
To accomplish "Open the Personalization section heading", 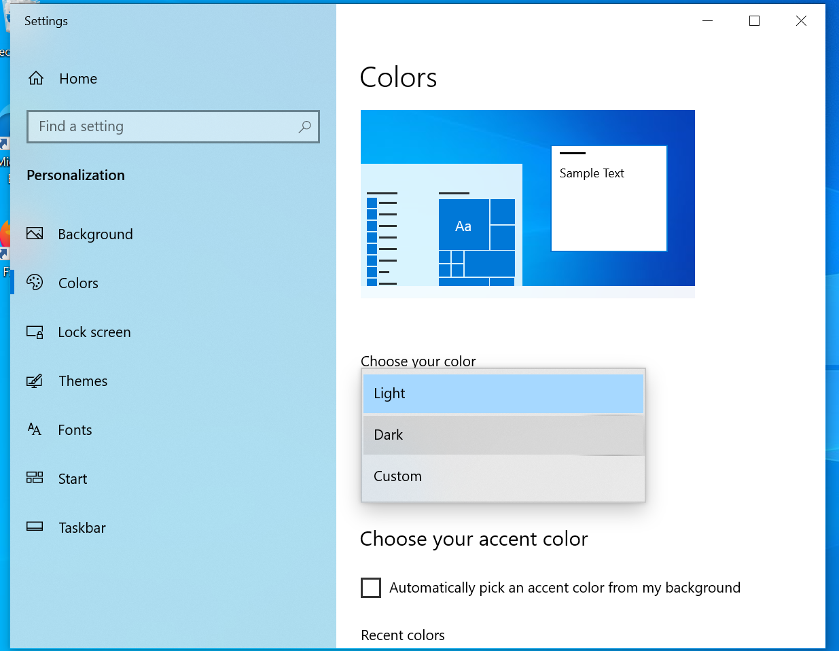I will 75,175.
